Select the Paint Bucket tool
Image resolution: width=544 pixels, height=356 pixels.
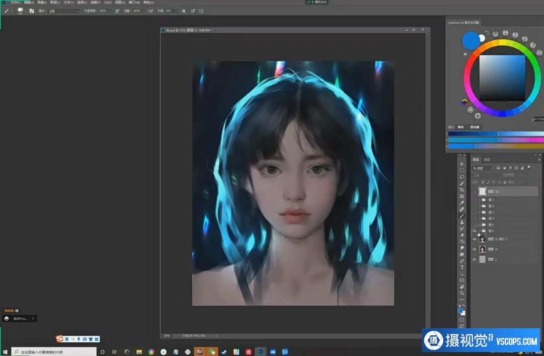point(462,242)
